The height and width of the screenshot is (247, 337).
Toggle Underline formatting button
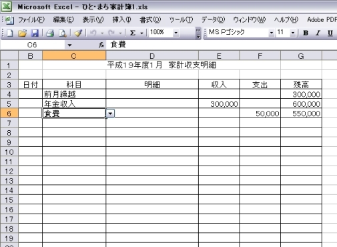click(x=330, y=33)
